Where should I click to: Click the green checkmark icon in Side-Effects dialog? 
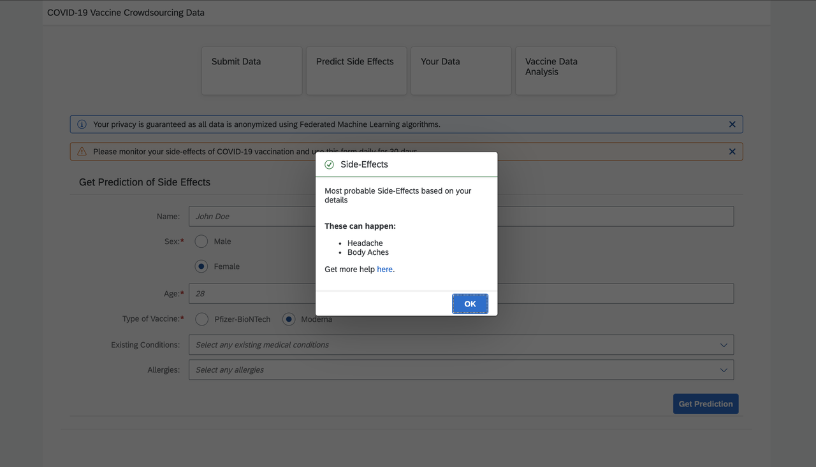pos(329,164)
